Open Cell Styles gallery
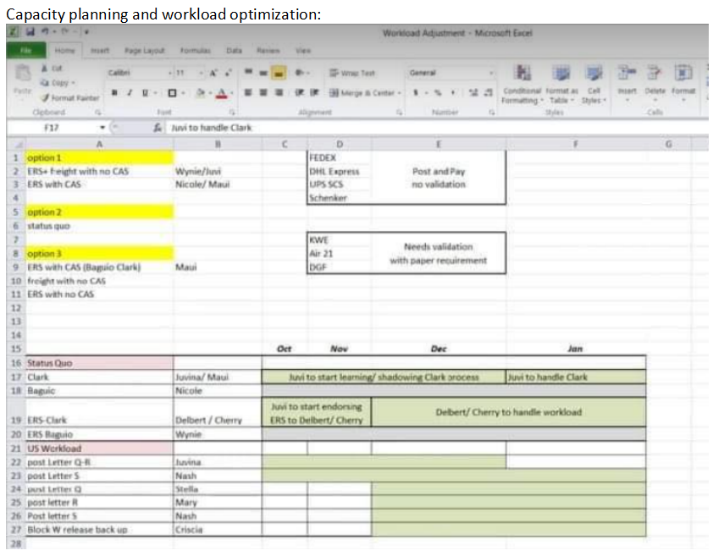Screen dimensions: 713x556 tap(594, 84)
